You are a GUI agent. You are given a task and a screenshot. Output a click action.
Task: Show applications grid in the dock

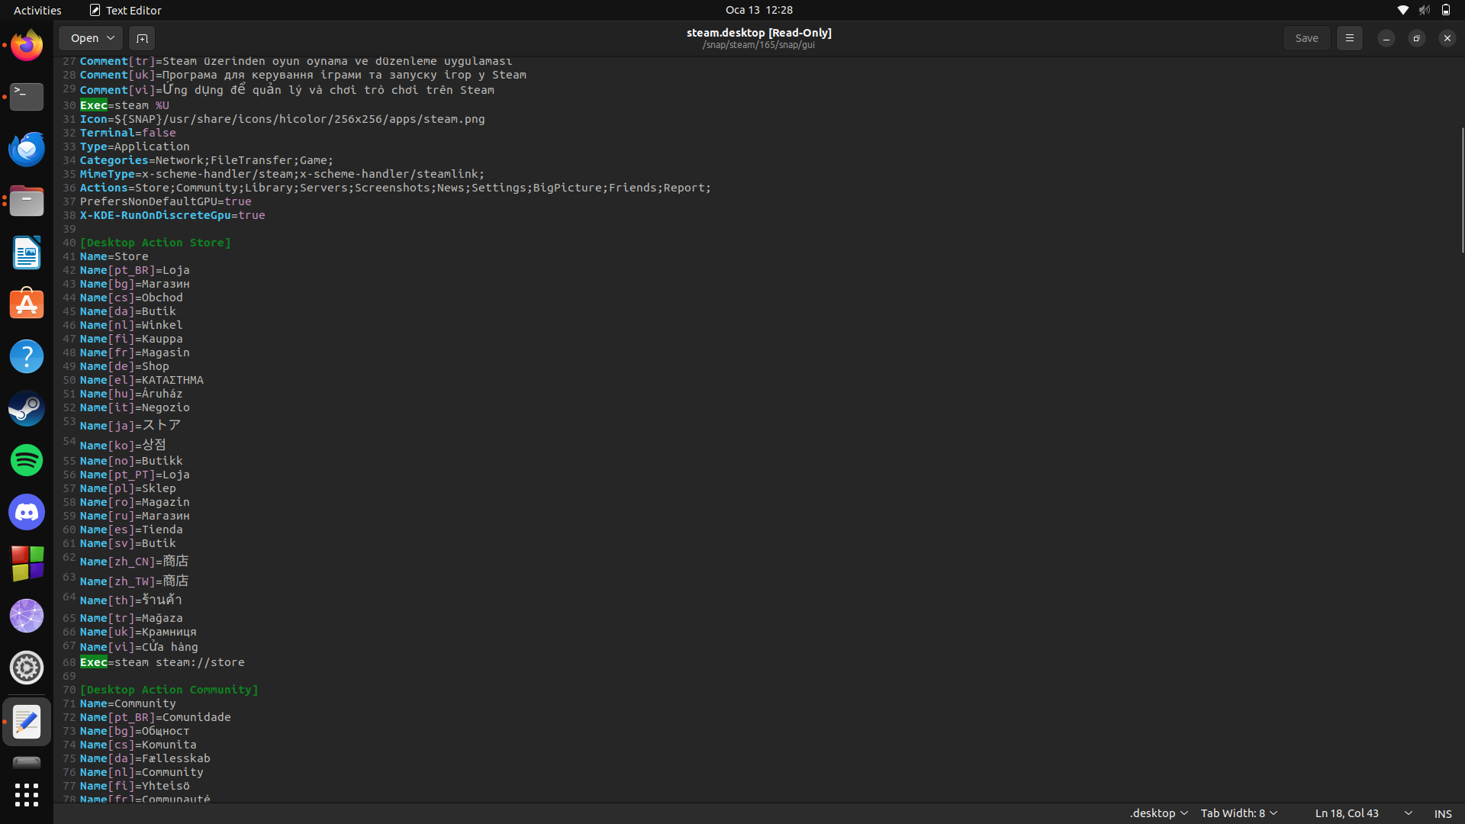coord(27,795)
